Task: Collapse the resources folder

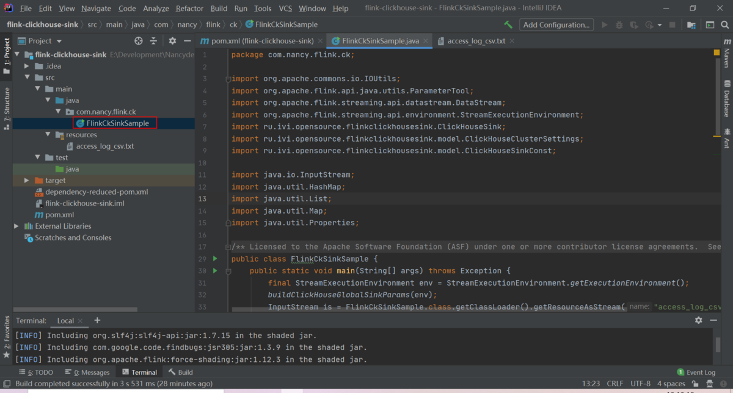Action: point(48,135)
